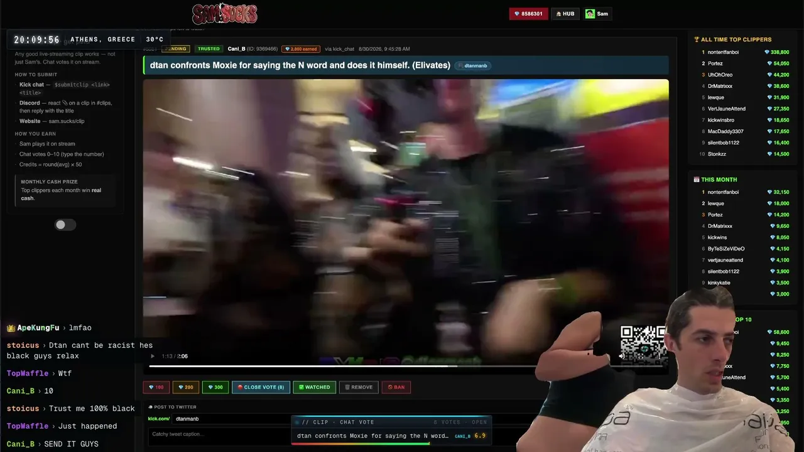Click the 2,800 earned badge
The image size is (804, 452).
tap(301, 49)
